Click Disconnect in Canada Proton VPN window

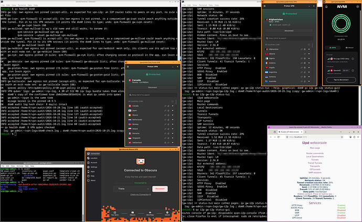click(x=152, y=87)
